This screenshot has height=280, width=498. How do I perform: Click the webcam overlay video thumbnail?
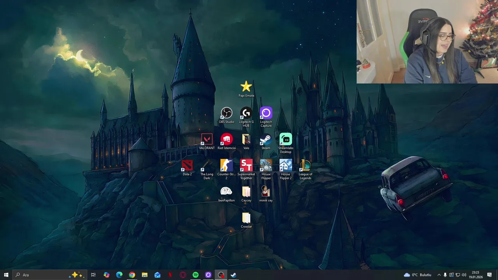427,42
